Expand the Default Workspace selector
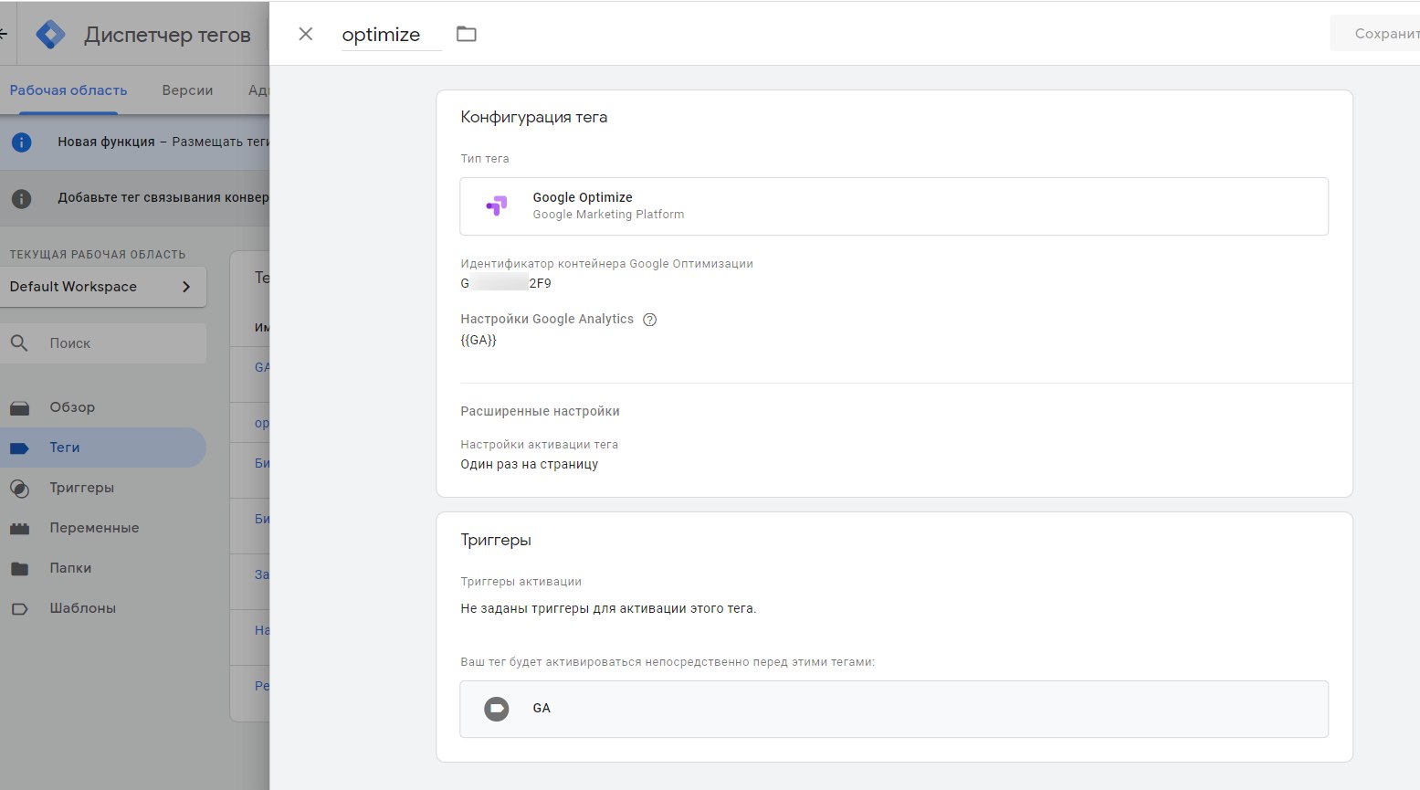 point(103,287)
